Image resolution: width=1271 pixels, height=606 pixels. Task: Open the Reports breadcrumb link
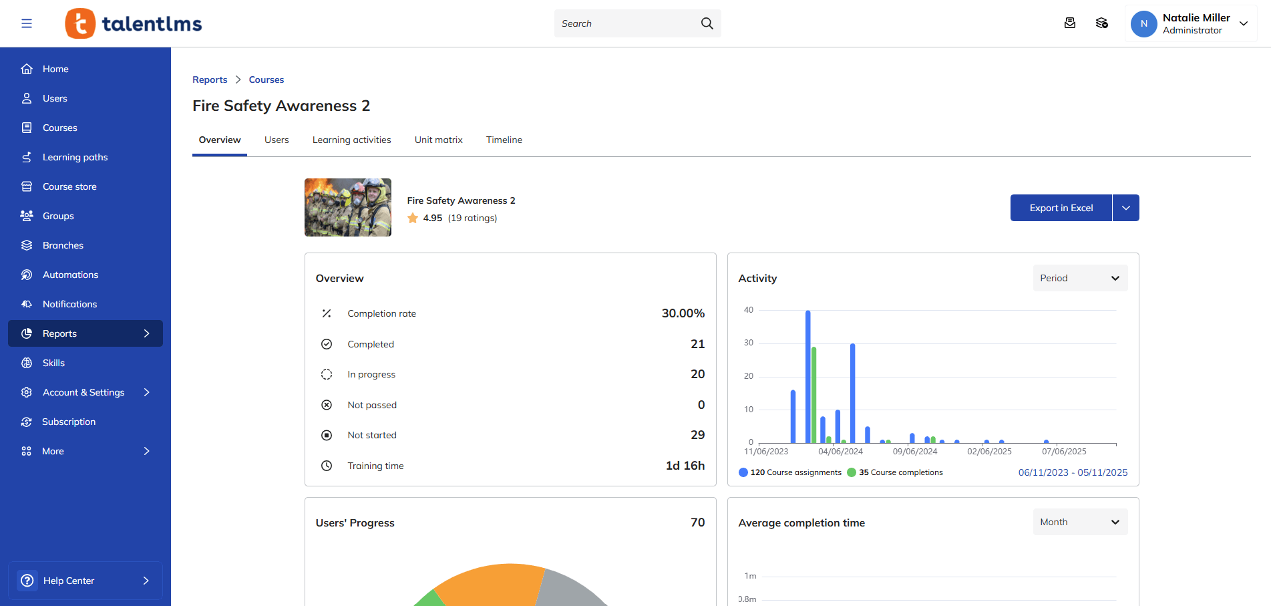209,80
